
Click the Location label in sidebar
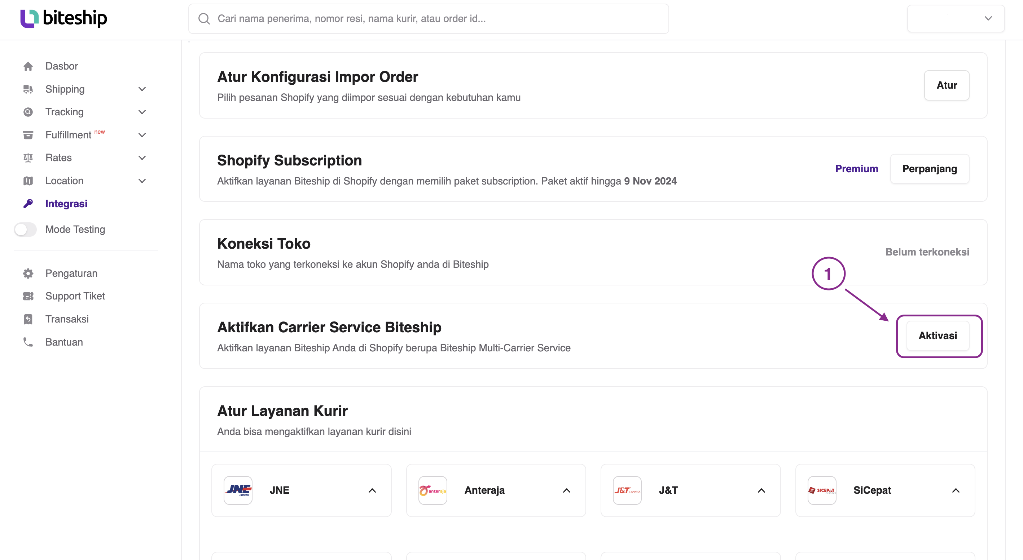64,181
